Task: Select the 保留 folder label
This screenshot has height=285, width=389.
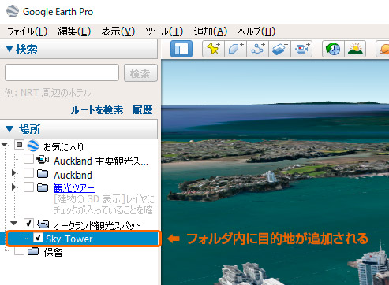Action: 53,252
